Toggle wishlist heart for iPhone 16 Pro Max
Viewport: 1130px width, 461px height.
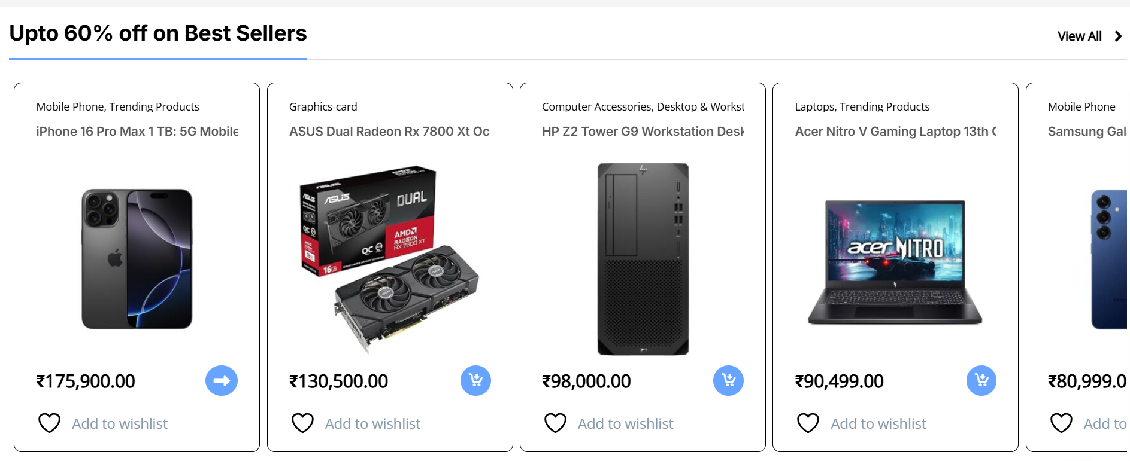coord(50,423)
